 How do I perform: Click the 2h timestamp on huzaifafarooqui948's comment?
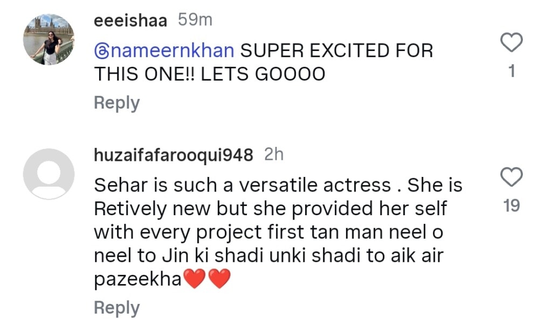[x=276, y=154]
